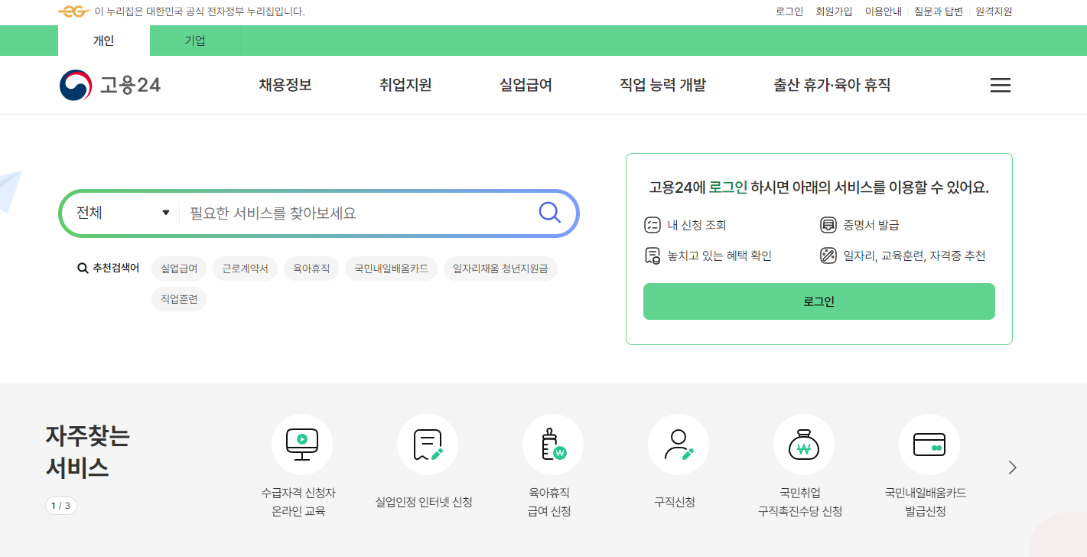Open the 취업지원 menu

pyautogui.click(x=405, y=85)
